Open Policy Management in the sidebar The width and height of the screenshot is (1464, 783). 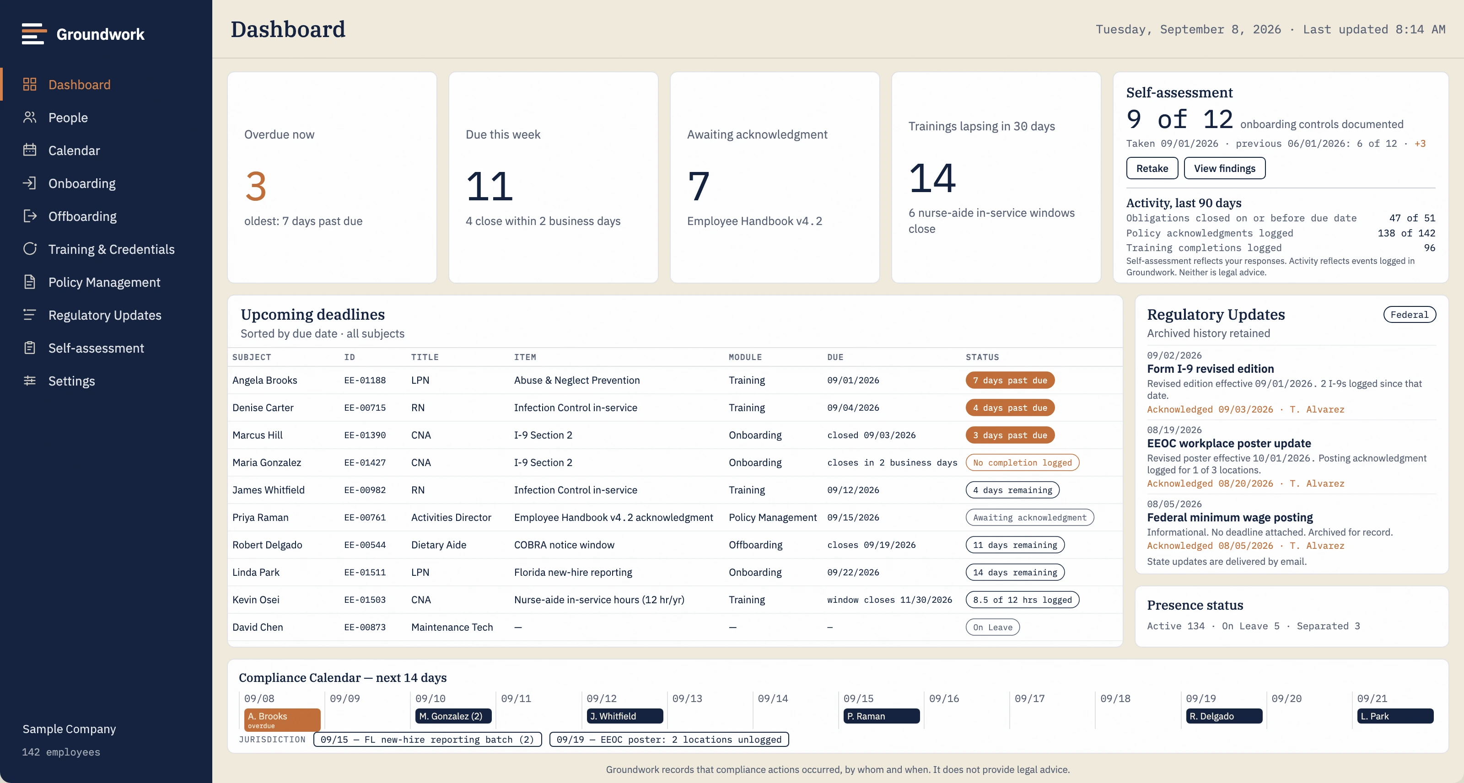(106, 282)
